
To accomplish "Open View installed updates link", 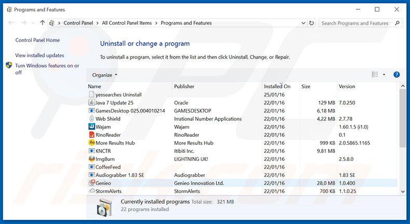I will click(x=39, y=55).
